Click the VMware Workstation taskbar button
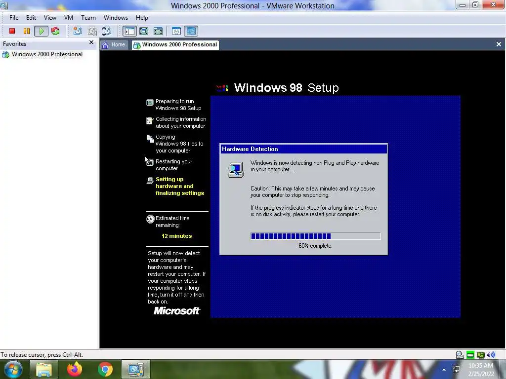 pos(136,369)
